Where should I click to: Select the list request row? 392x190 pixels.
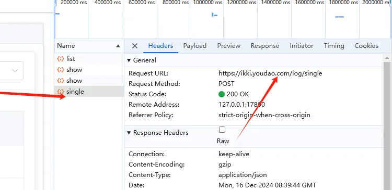[x=89, y=59]
